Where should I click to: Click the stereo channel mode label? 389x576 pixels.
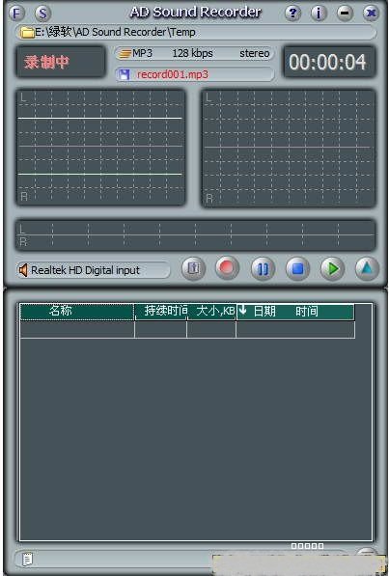255,54
